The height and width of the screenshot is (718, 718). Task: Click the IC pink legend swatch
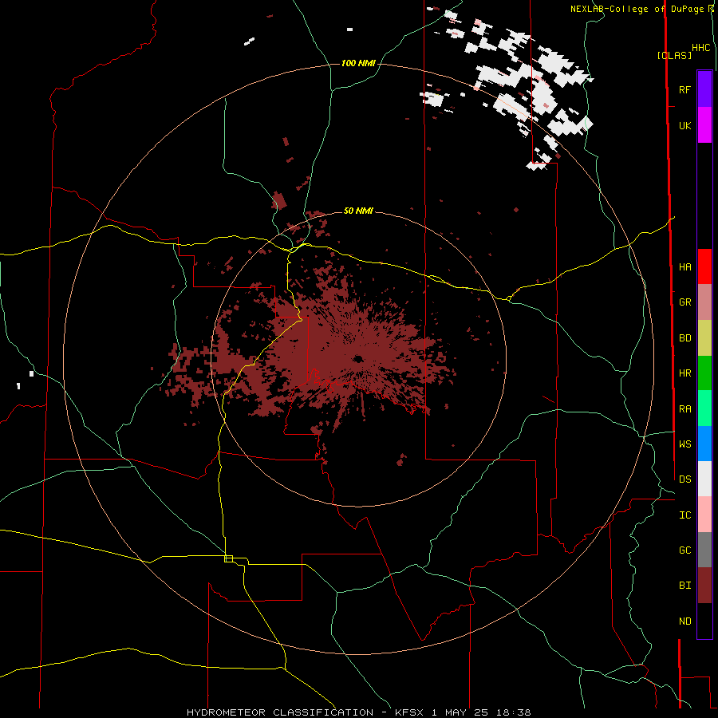pos(704,515)
